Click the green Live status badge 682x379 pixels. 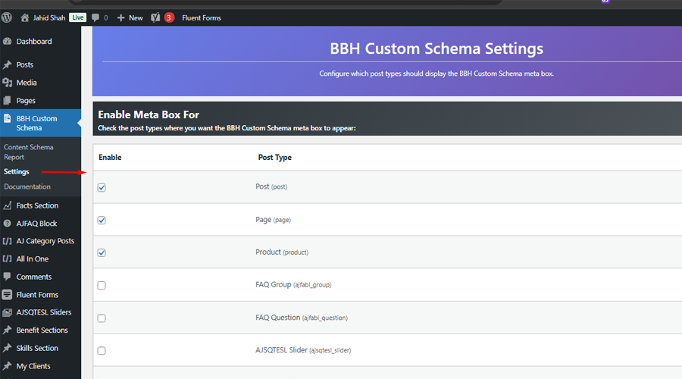[78, 18]
